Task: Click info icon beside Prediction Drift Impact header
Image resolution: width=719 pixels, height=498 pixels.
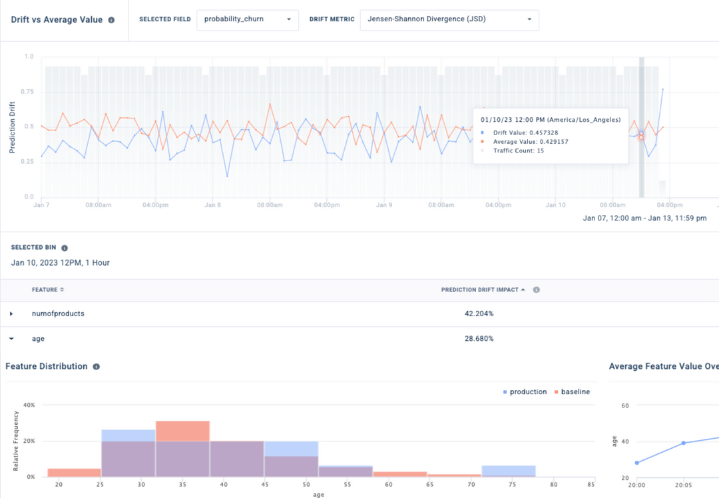Action: (537, 290)
